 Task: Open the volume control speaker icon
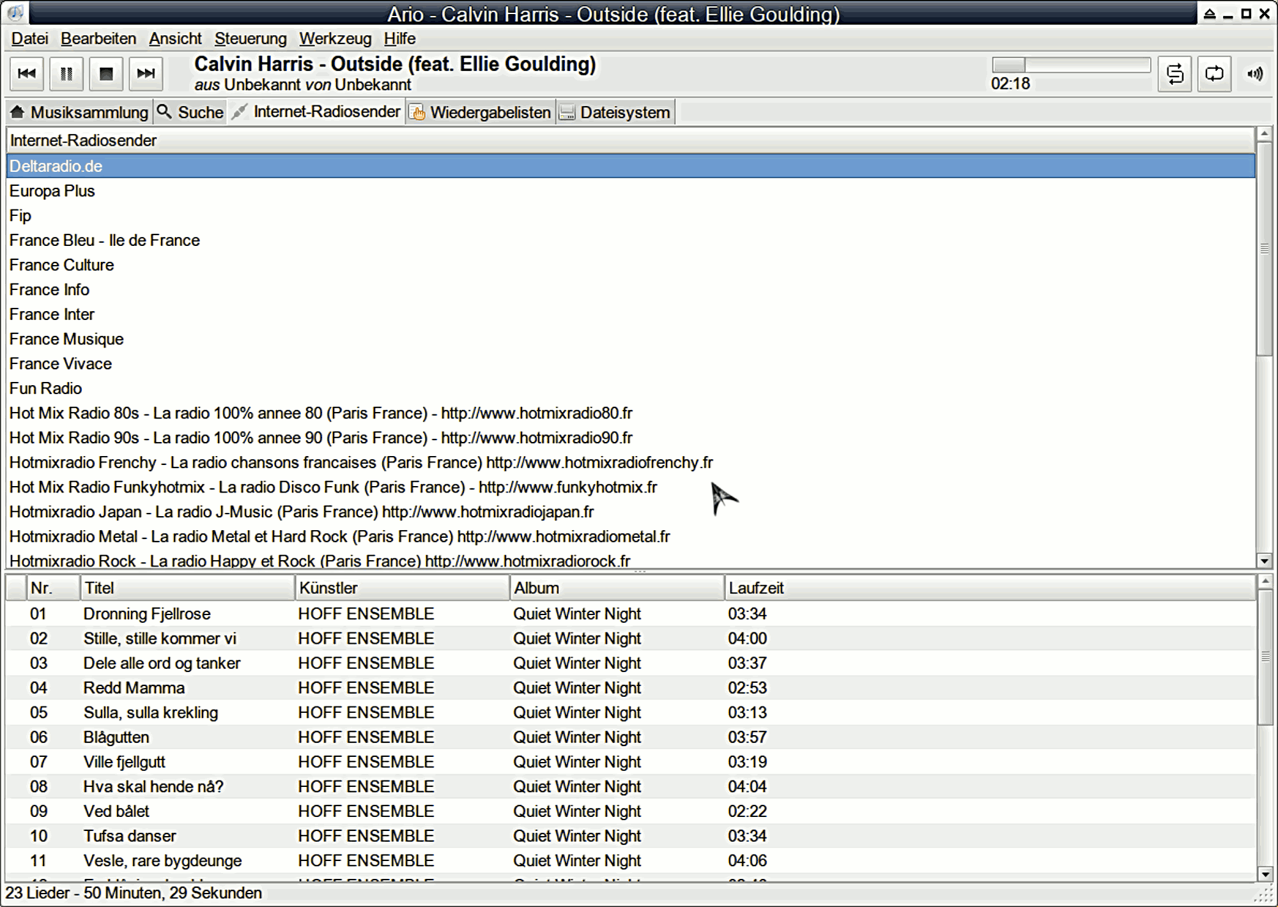[x=1255, y=74]
